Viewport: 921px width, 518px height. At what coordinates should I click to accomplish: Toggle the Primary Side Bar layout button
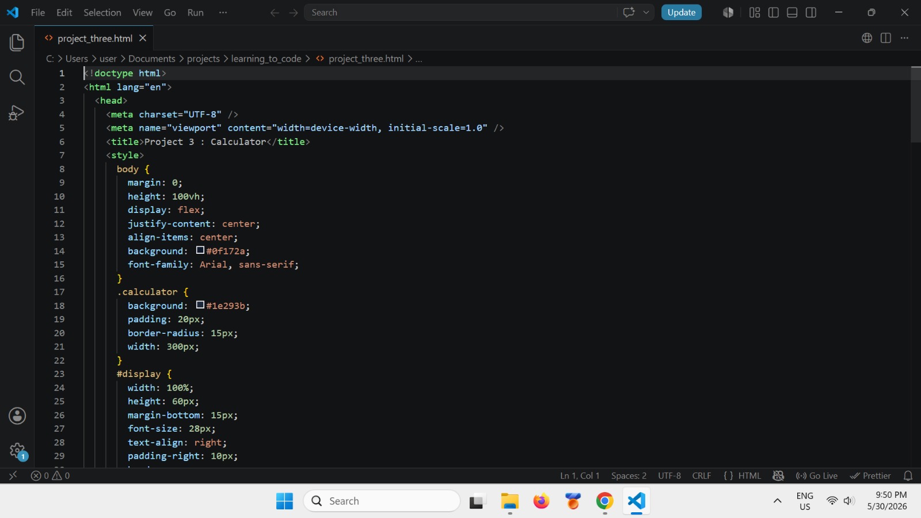coord(774,13)
